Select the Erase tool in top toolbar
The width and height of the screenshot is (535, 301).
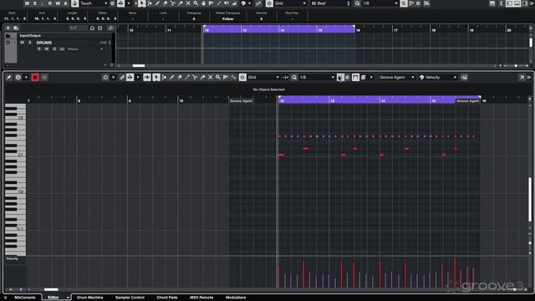pyautogui.click(x=166, y=3)
